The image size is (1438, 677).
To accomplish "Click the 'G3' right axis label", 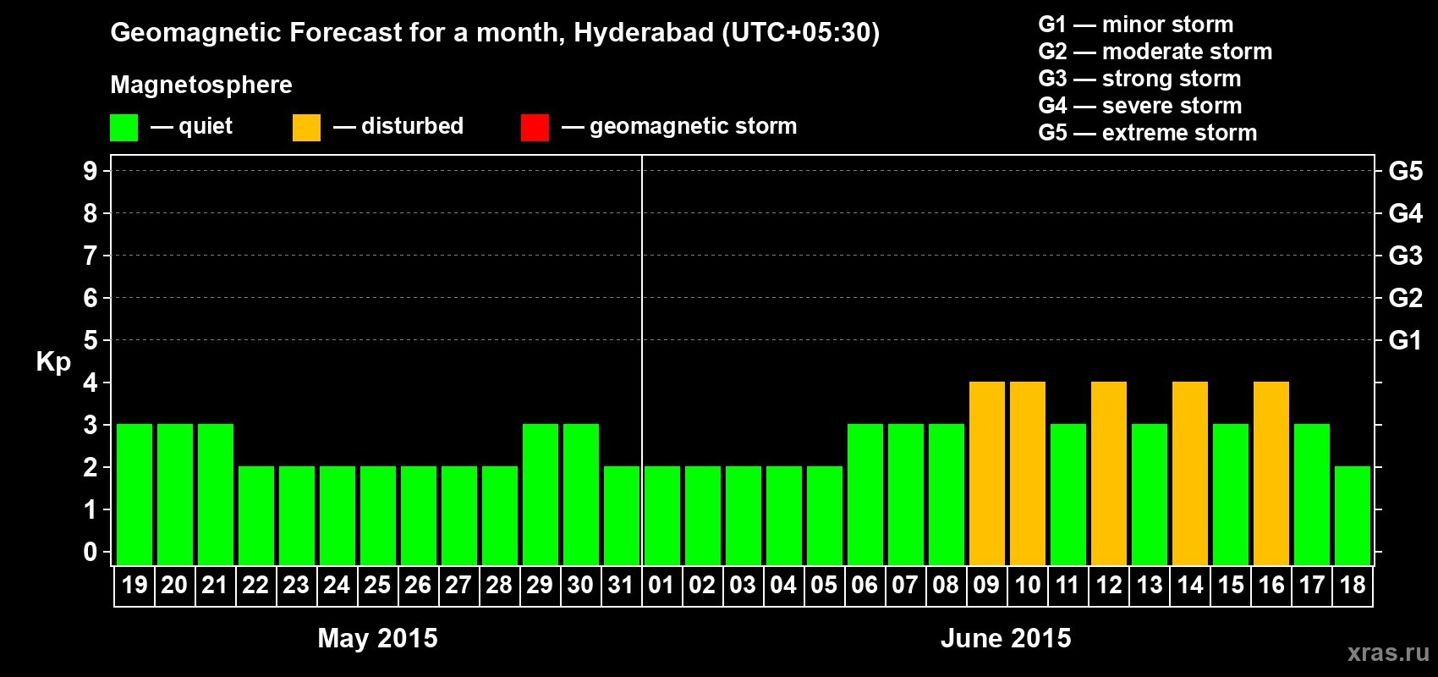I will click(x=1406, y=256).
